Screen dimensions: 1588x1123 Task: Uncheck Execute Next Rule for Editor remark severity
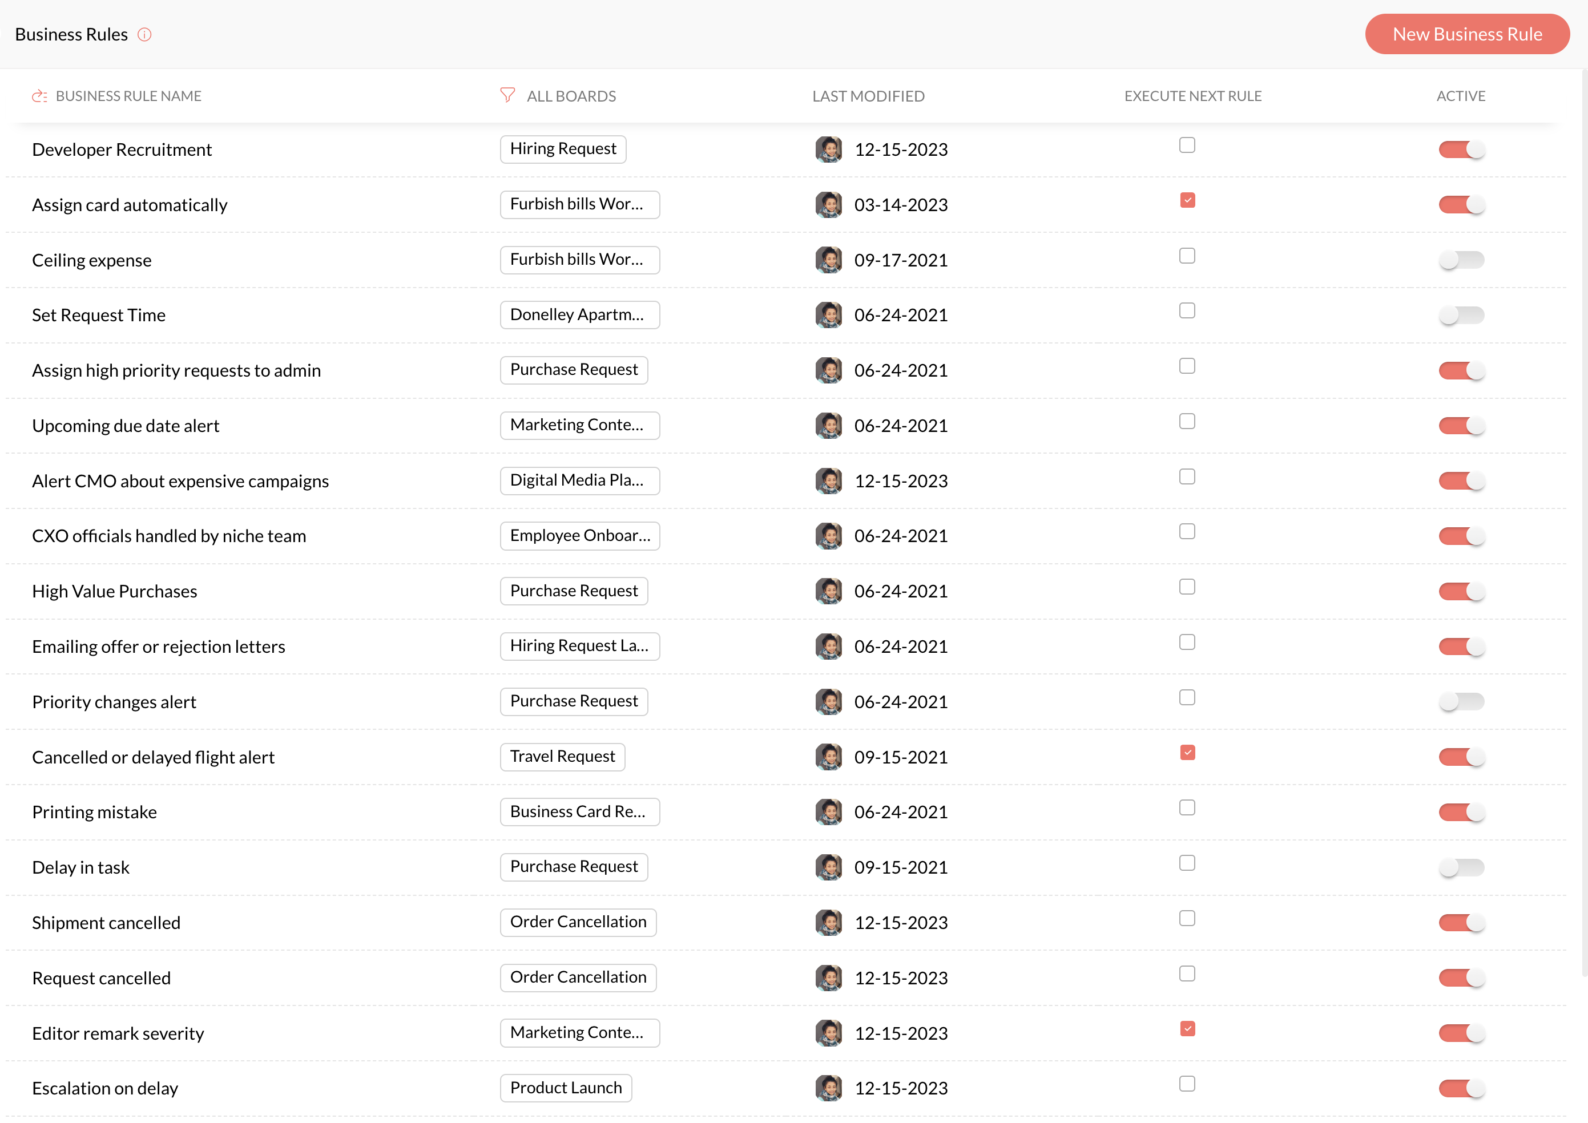(x=1187, y=1029)
